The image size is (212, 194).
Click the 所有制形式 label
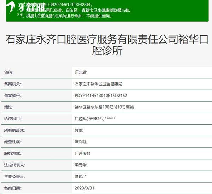(15, 130)
